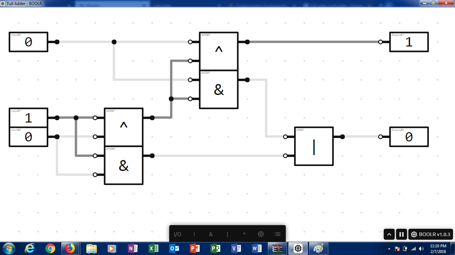Click the bottom input pin of OR#0

(285, 156)
